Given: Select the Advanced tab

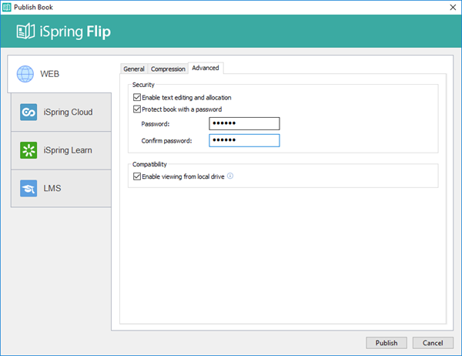Looking at the screenshot, I should tap(206, 68).
